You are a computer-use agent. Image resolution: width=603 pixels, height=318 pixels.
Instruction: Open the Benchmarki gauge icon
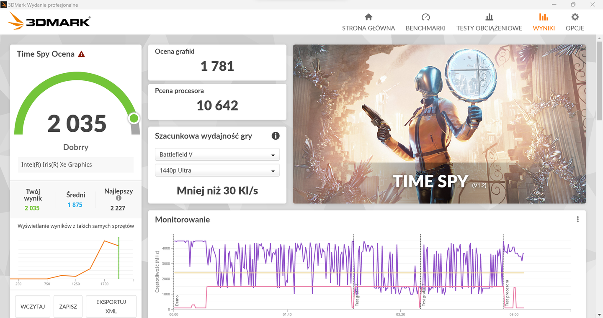pyautogui.click(x=425, y=17)
